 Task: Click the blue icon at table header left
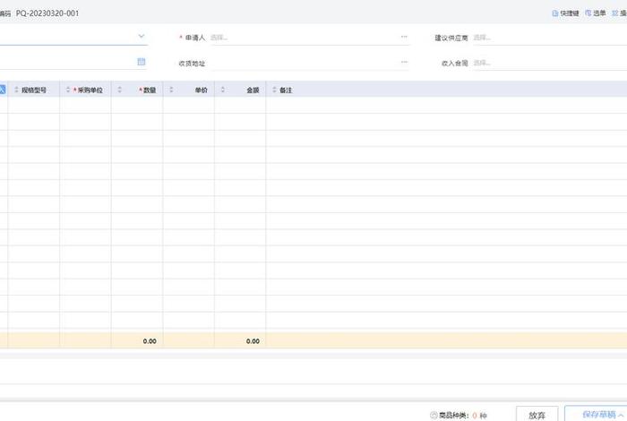point(3,90)
